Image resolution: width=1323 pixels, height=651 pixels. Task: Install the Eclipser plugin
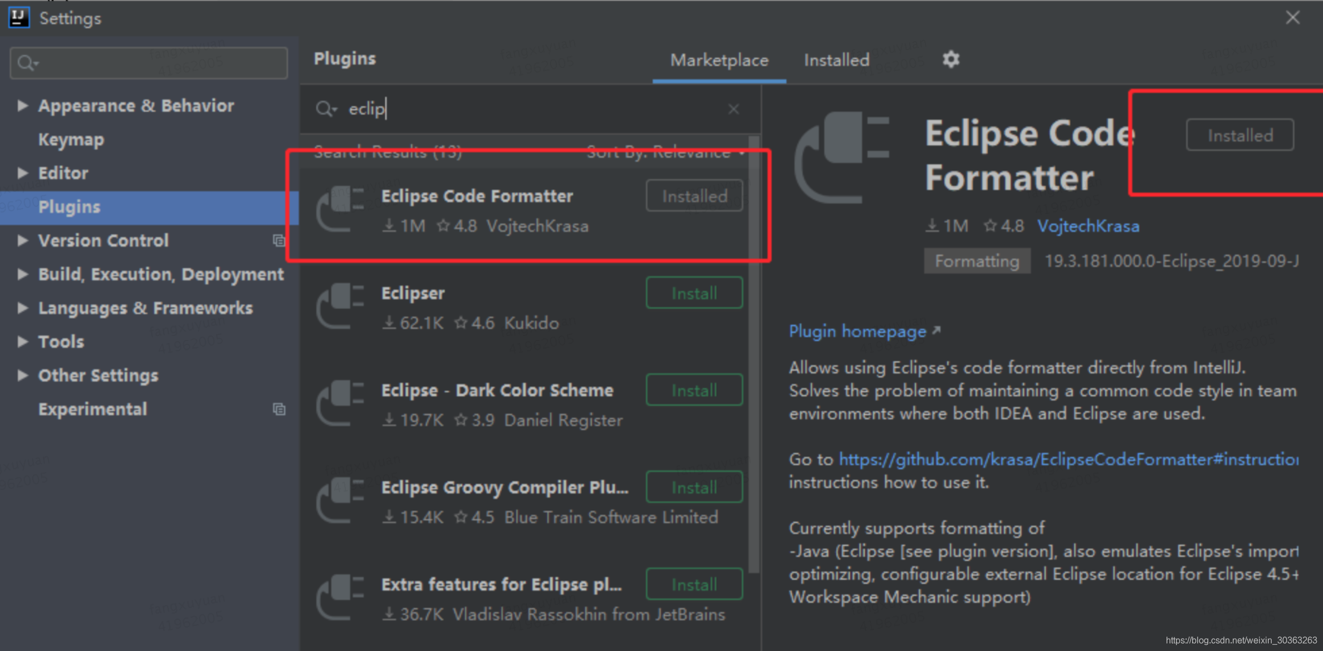pyautogui.click(x=694, y=293)
